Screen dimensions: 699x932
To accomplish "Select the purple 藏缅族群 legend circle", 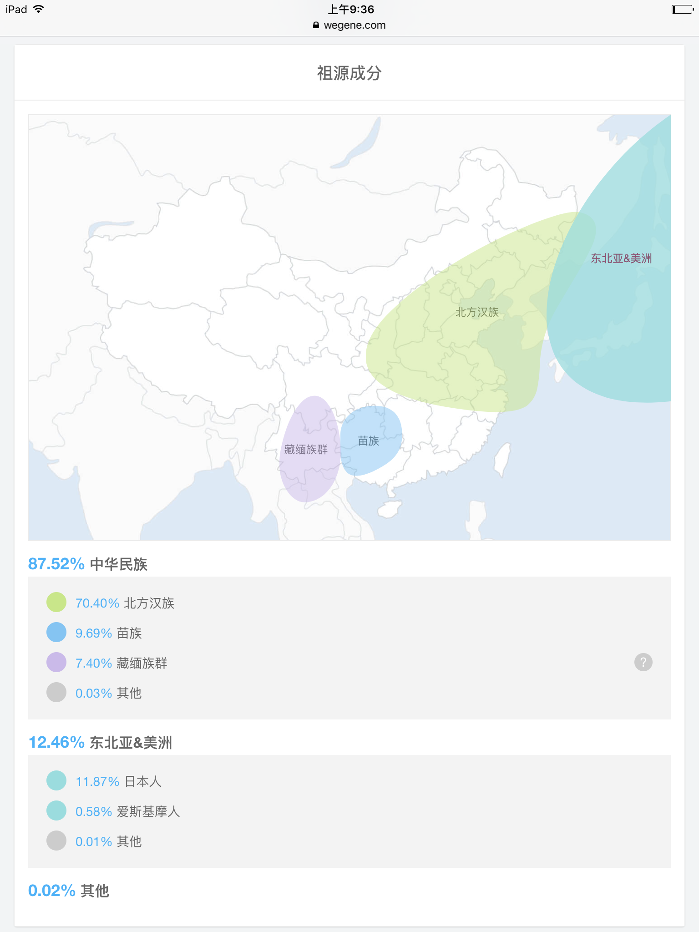I will 56,662.
